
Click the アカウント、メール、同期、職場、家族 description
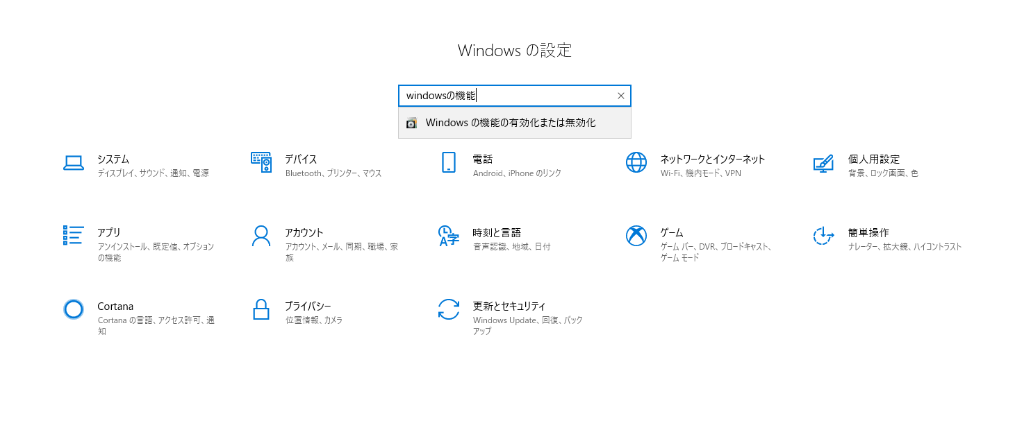coord(342,252)
